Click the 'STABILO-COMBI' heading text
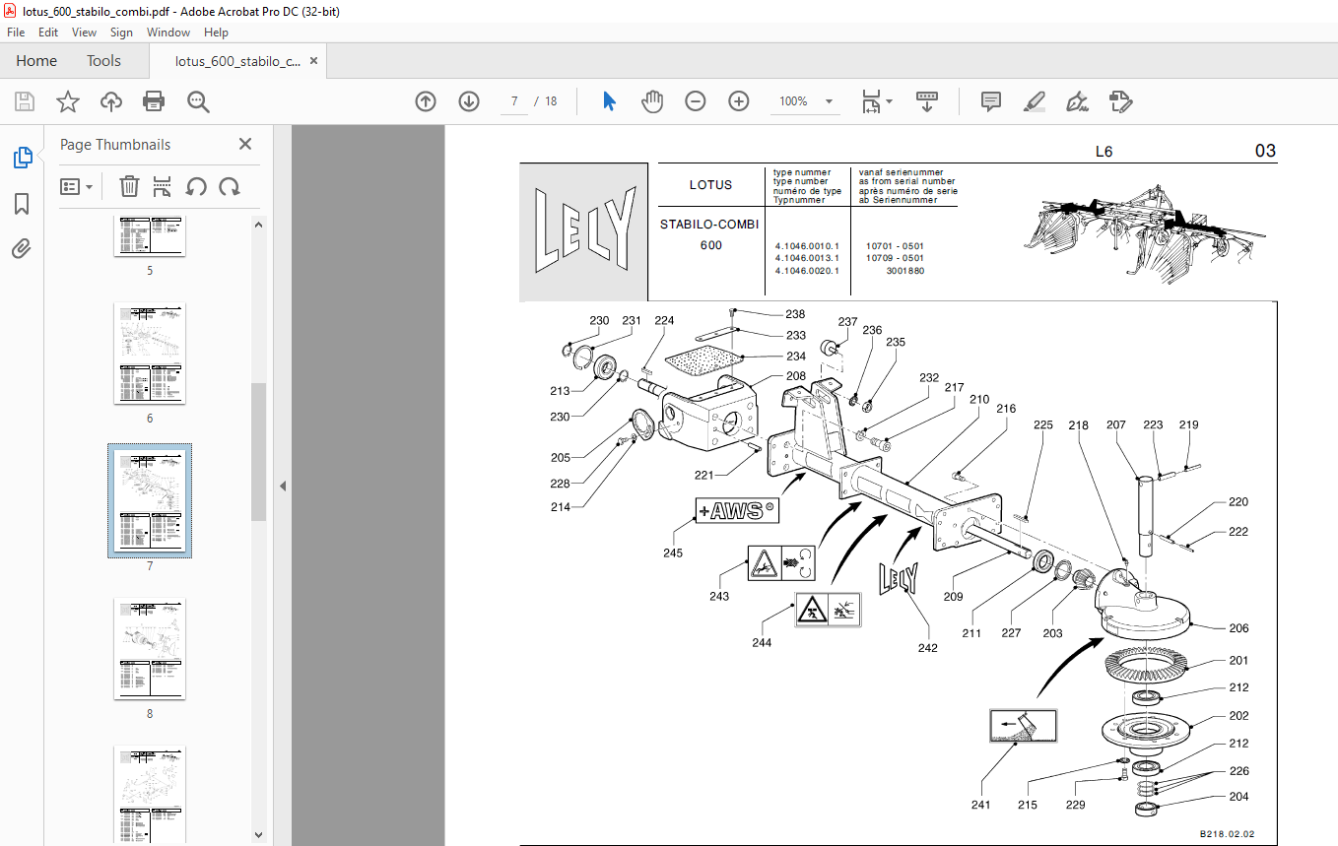The width and height of the screenshot is (1338, 846). 709,225
